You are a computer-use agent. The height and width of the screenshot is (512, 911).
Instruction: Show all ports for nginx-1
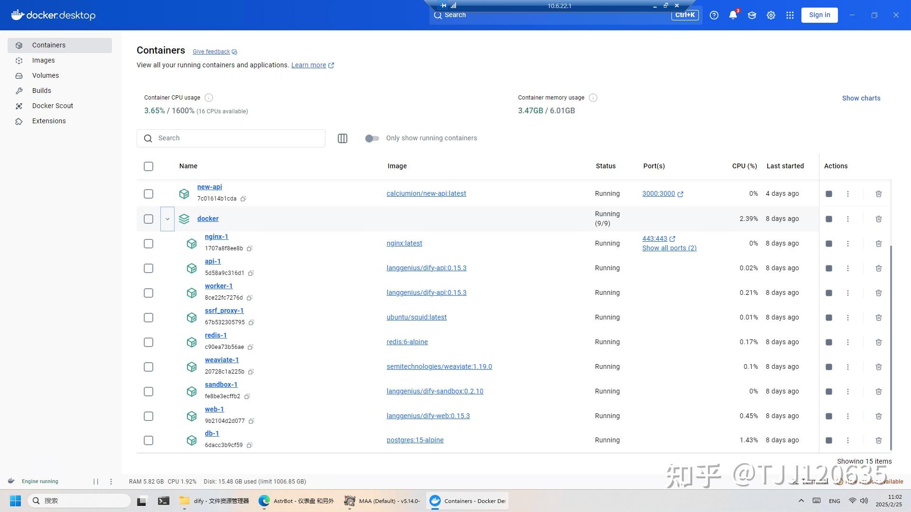coord(669,248)
